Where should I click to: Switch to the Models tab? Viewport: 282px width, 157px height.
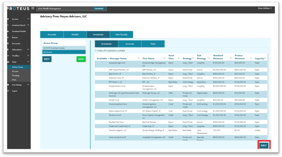point(75,34)
